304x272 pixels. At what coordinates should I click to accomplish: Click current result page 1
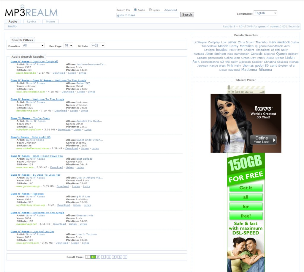coord(93,257)
